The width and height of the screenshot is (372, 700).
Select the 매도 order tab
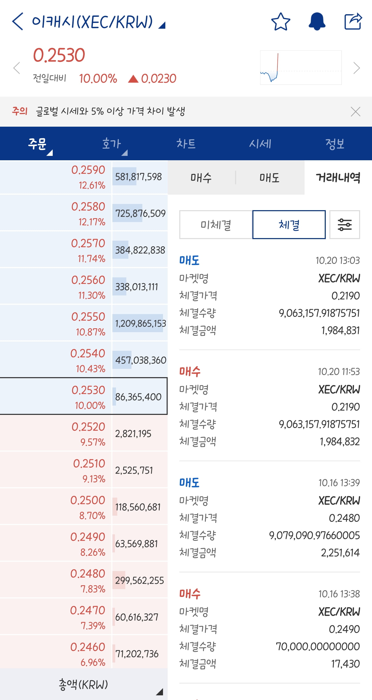coord(270,177)
